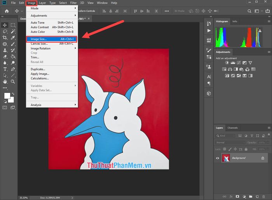The height and width of the screenshot is (200, 272).
Task: Select the Zoom magnifier tool
Action: point(13,82)
